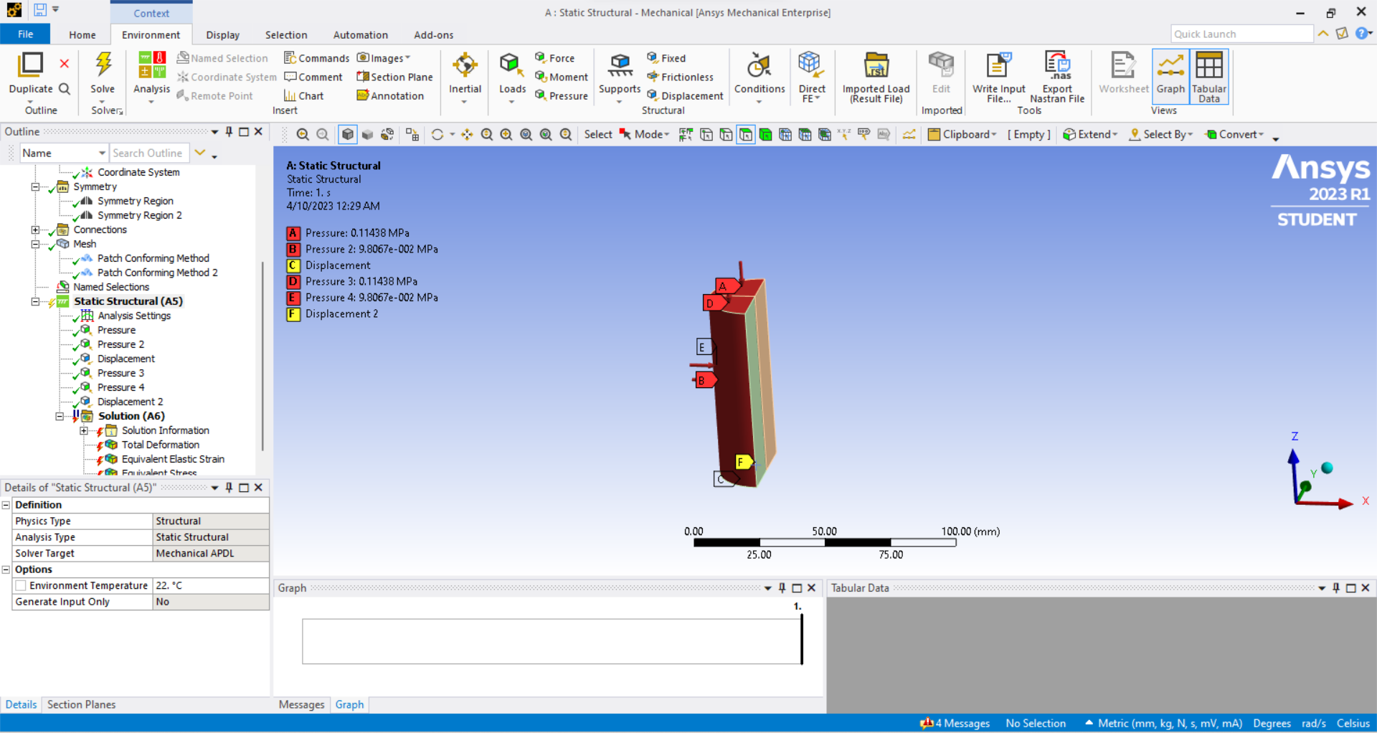Click the red Pressure A legend swatch
Screen dimensions: 1377x733
tap(293, 233)
